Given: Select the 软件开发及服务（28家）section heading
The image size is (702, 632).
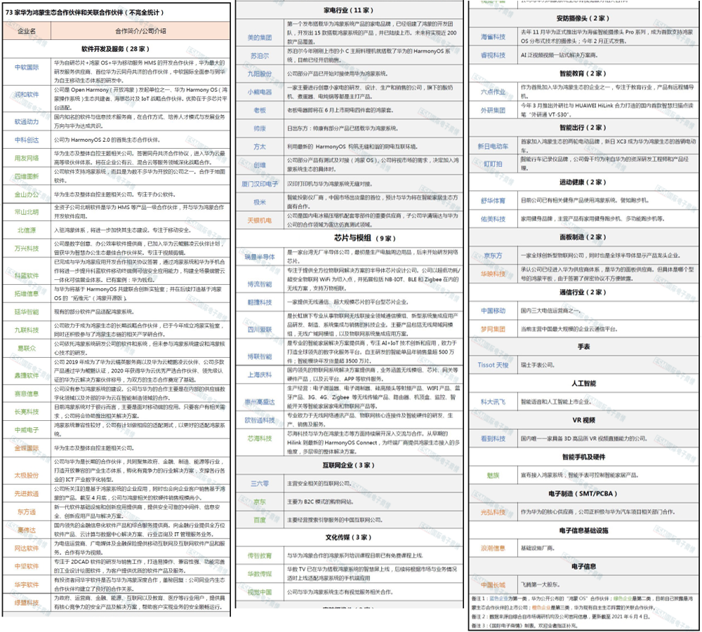Looking at the screenshot, I should point(116,49).
